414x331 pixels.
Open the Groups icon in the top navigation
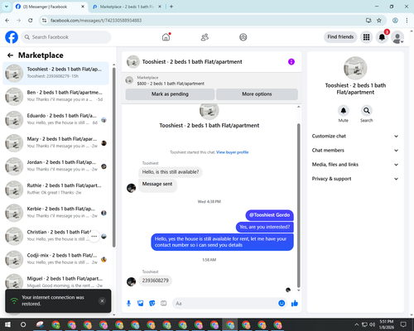243,37
